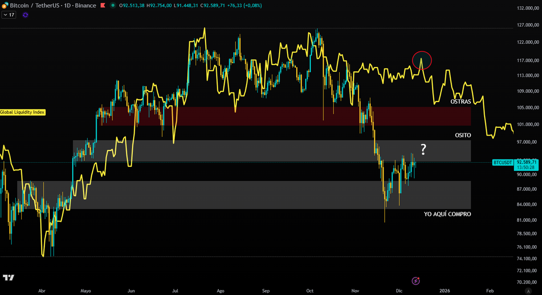Image resolution: width=542 pixels, height=295 pixels.
Task: Select the dark red rectangle zone
Action: point(285,116)
